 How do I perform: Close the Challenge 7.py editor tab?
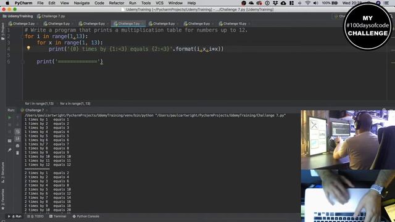pyautogui.click(x=143, y=23)
